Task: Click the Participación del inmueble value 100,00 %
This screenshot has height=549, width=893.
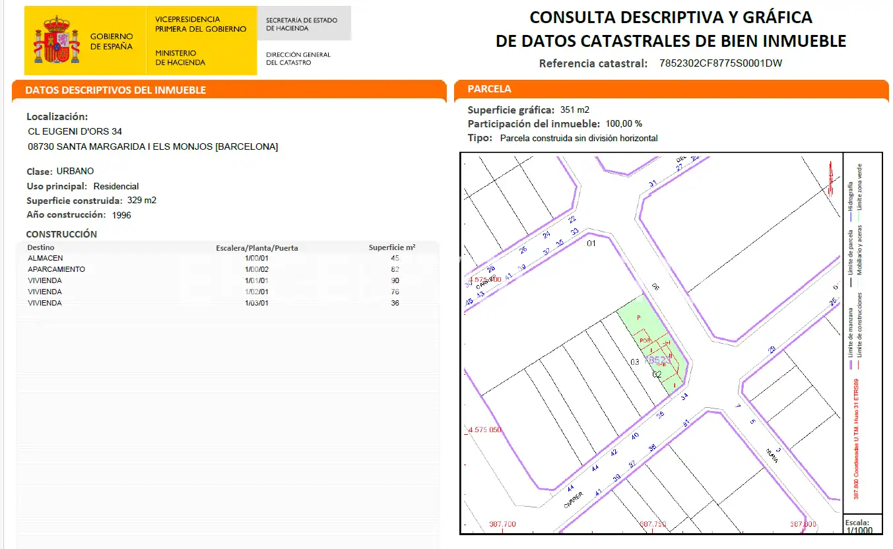Action: (624, 123)
